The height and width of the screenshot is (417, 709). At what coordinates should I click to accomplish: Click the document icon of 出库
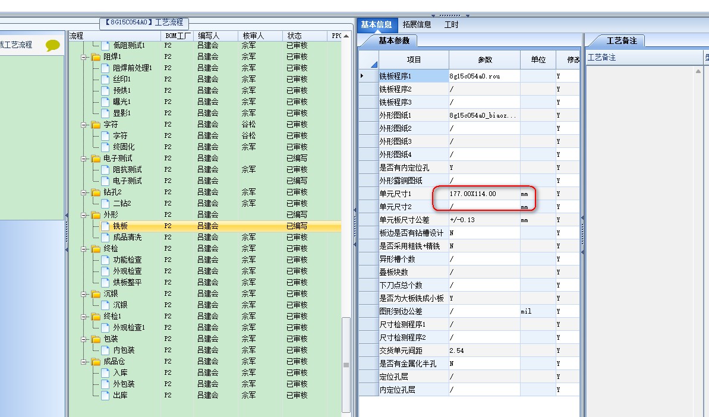coord(105,395)
